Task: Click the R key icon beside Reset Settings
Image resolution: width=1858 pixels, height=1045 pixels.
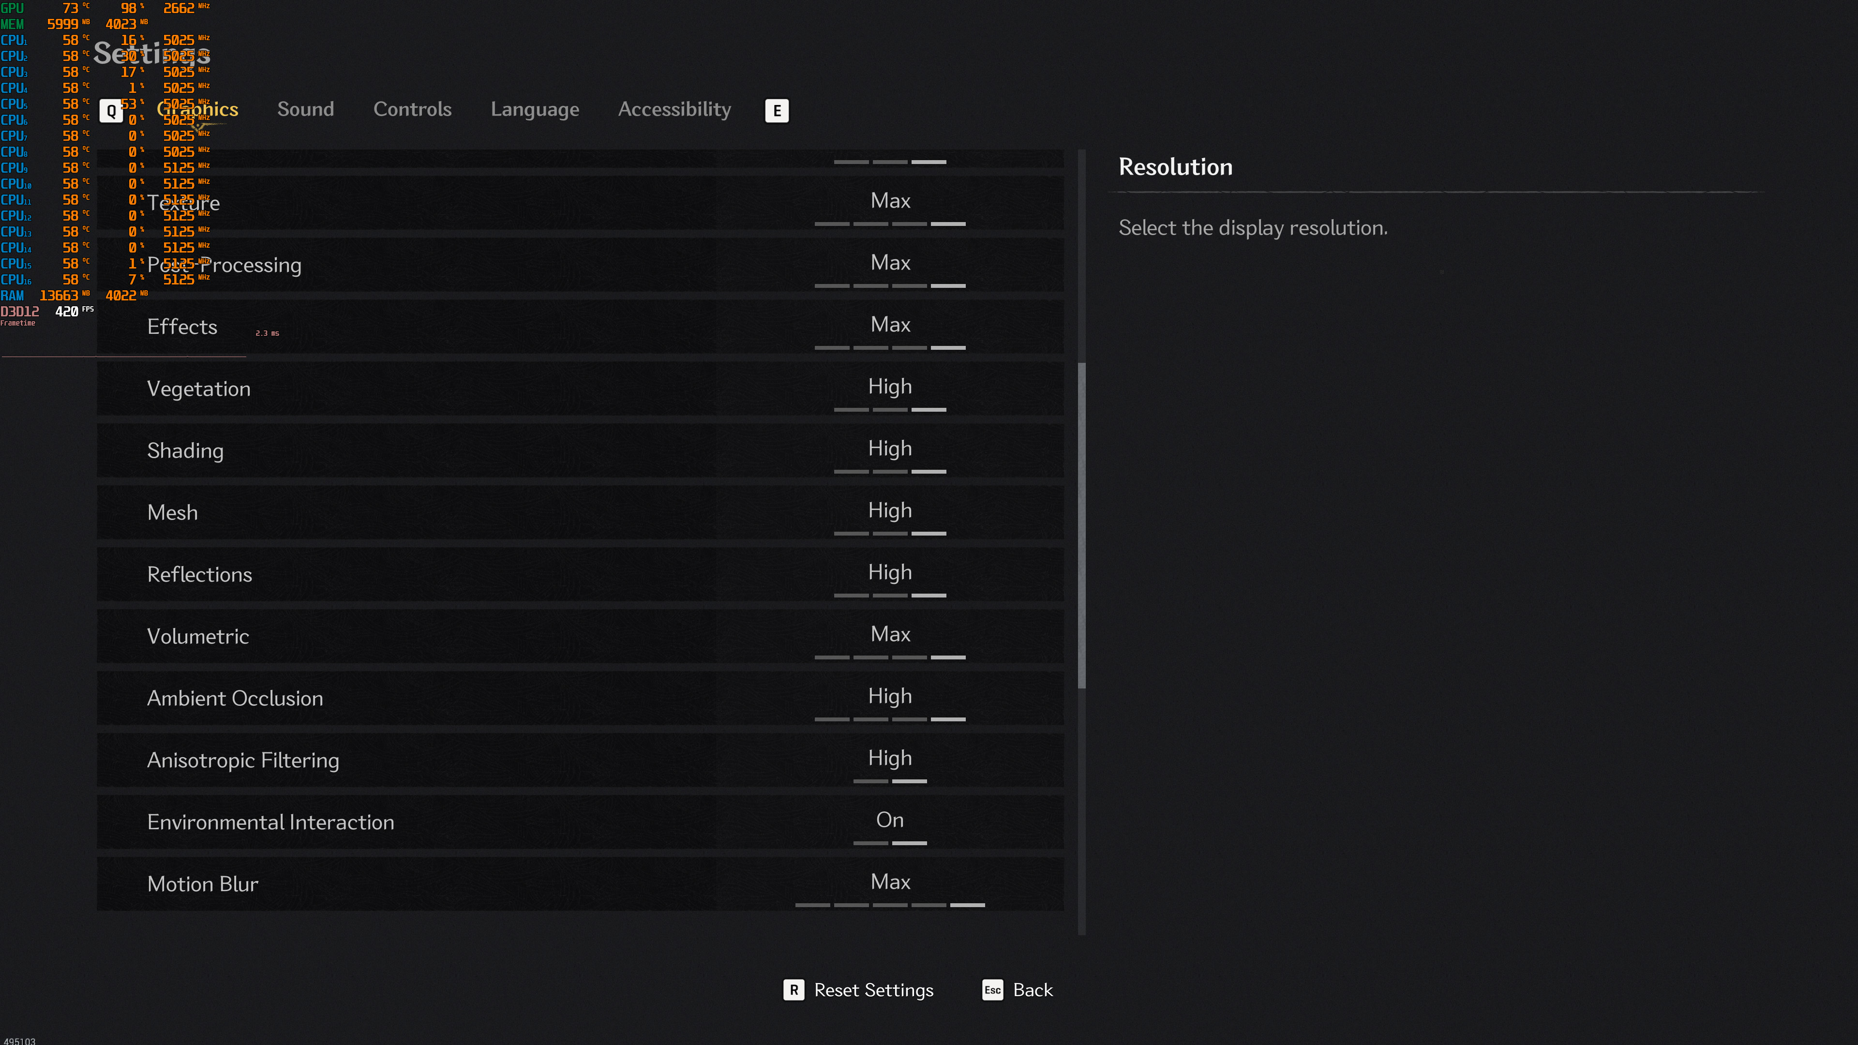Action: pos(794,989)
